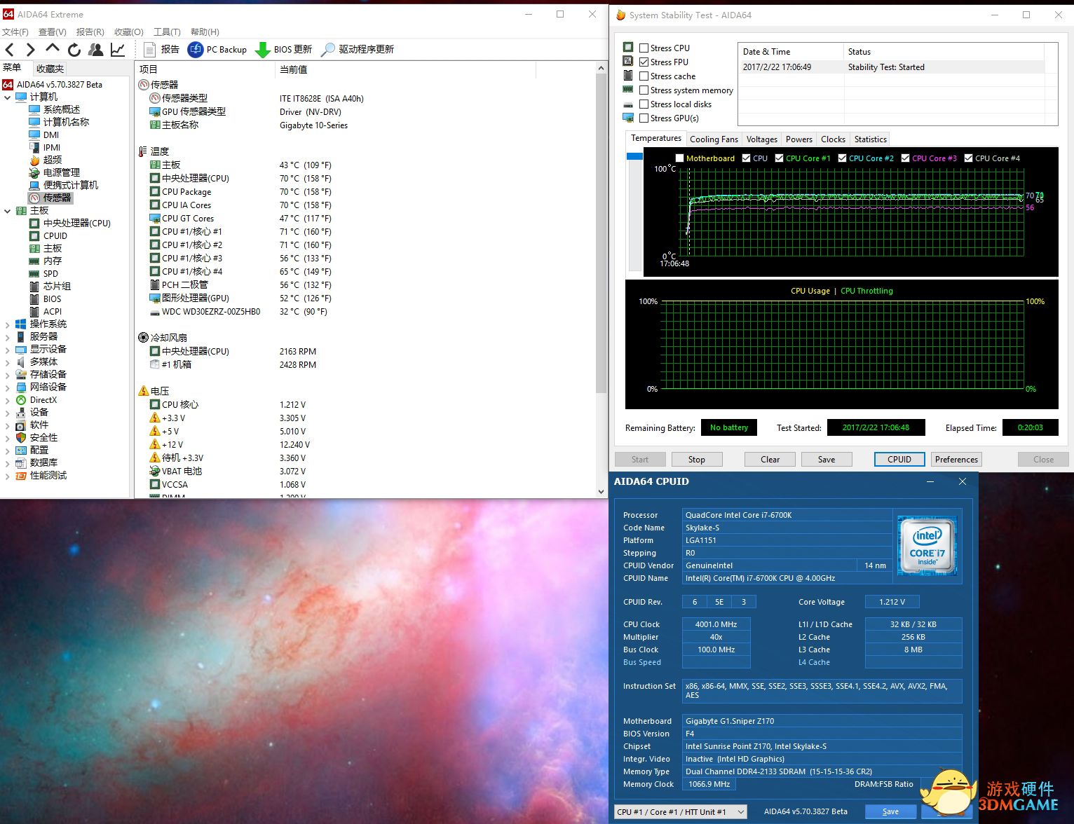The image size is (1074, 824).
Task: Click the CPUID button in Stability Test
Action: [x=899, y=460]
